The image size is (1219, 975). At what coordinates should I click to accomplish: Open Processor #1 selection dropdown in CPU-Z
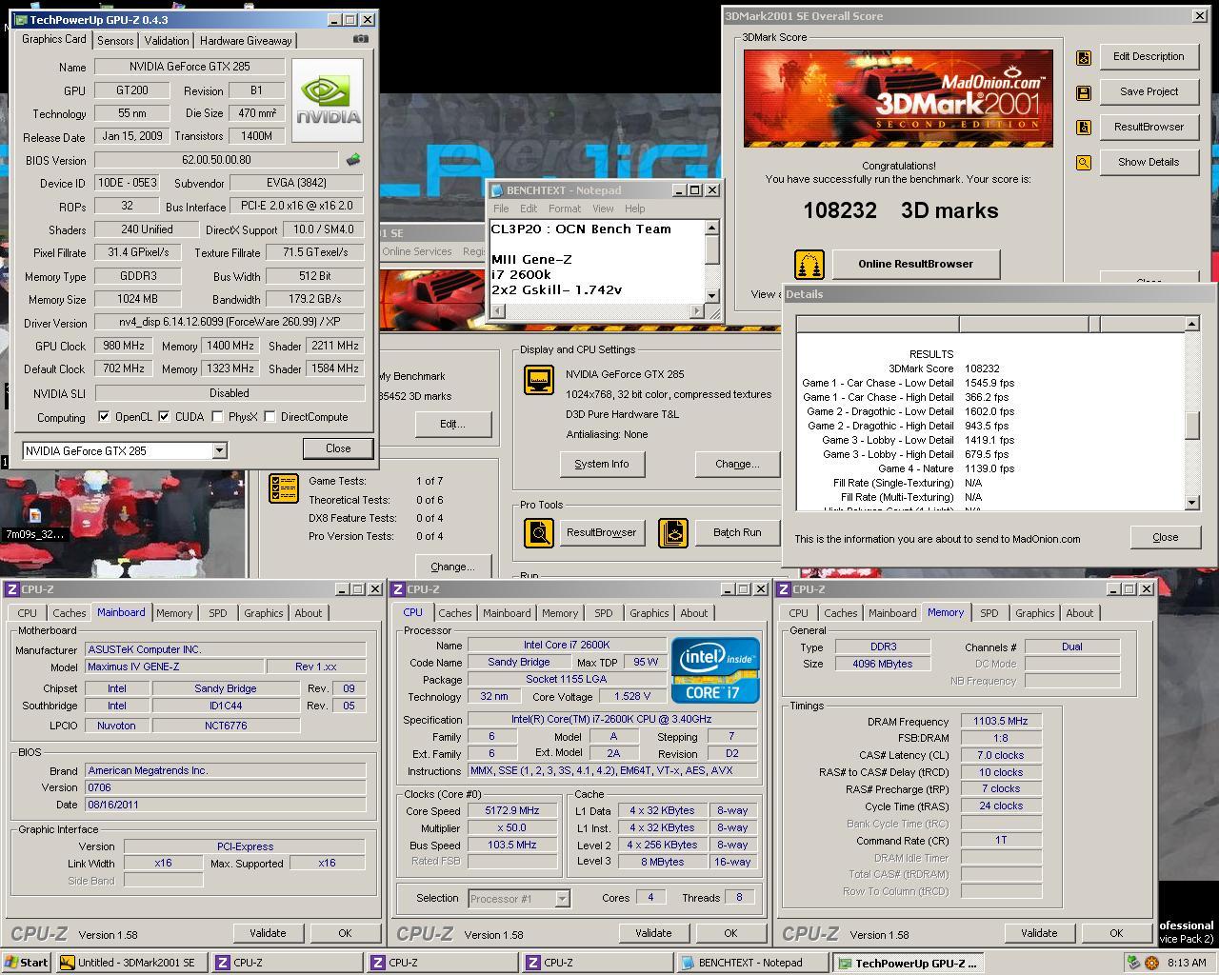pyautogui.click(x=562, y=898)
